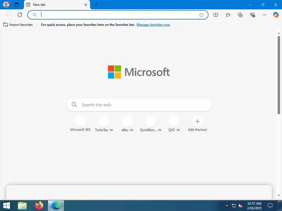Open File Explorer from the taskbar
The width and height of the screenshot is (282, 211).
tap(22, 206)
